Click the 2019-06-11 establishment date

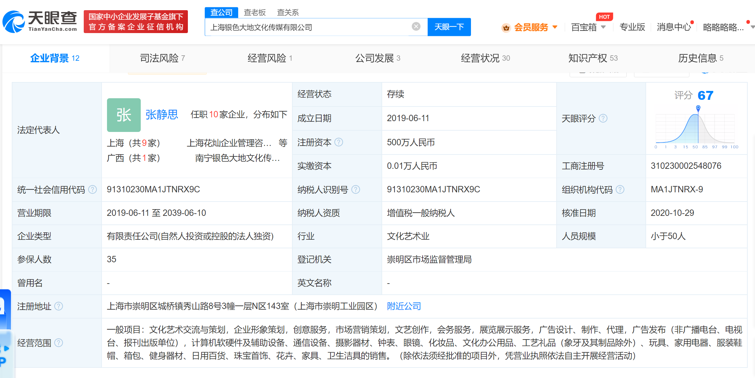(408, 118)
